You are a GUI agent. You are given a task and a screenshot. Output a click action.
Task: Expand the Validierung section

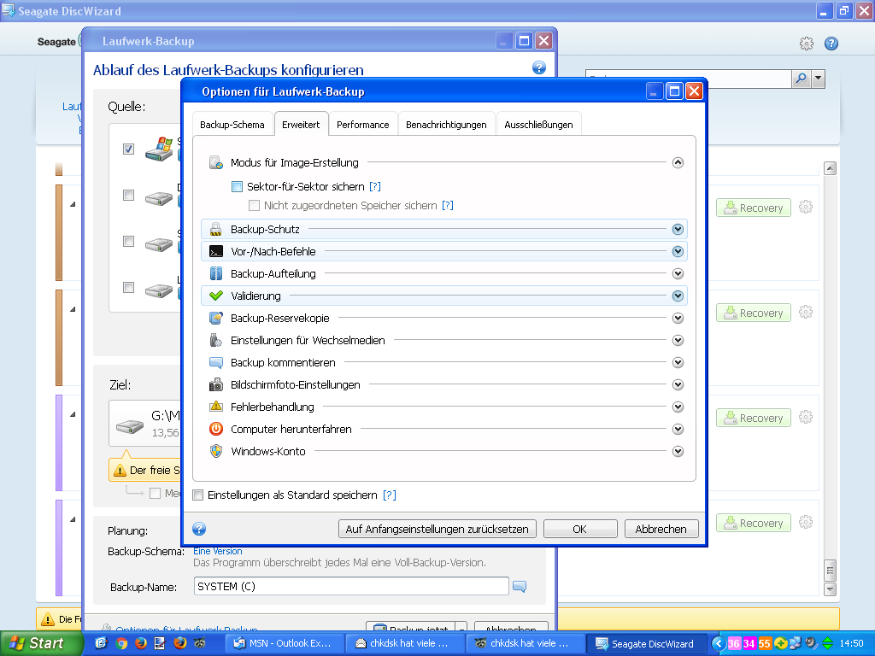[678, 296]
